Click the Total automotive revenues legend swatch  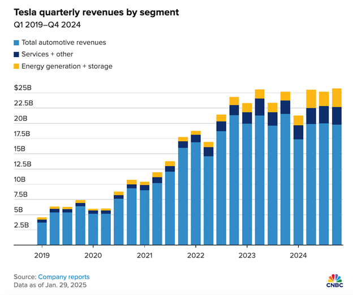click(x=16, y=43)
